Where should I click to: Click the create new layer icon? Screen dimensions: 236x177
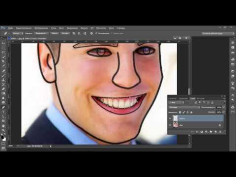pyautogui.click(x=216, y=132)
